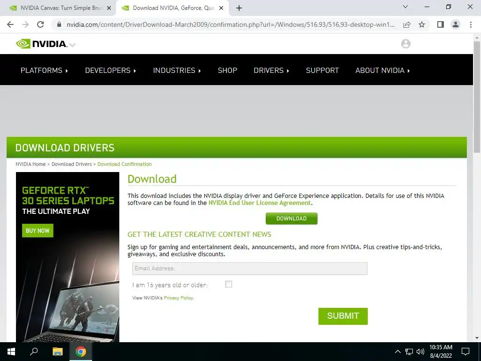Screen dimensions: 481x361
Task: Click the Email Address field
Action: click(x=250, y=268)
